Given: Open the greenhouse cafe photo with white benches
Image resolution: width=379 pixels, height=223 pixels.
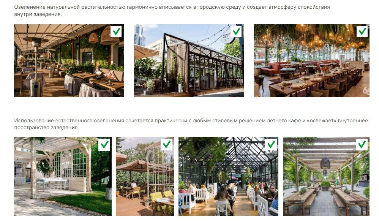Looking at the screenshot, I should click(x=228, y=176).
